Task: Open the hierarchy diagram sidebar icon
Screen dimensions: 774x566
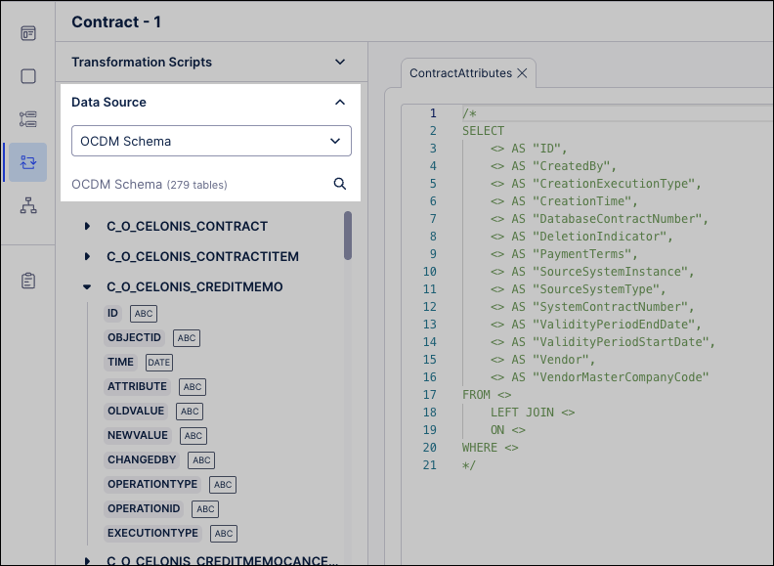Action: click(x=28, y=205)
